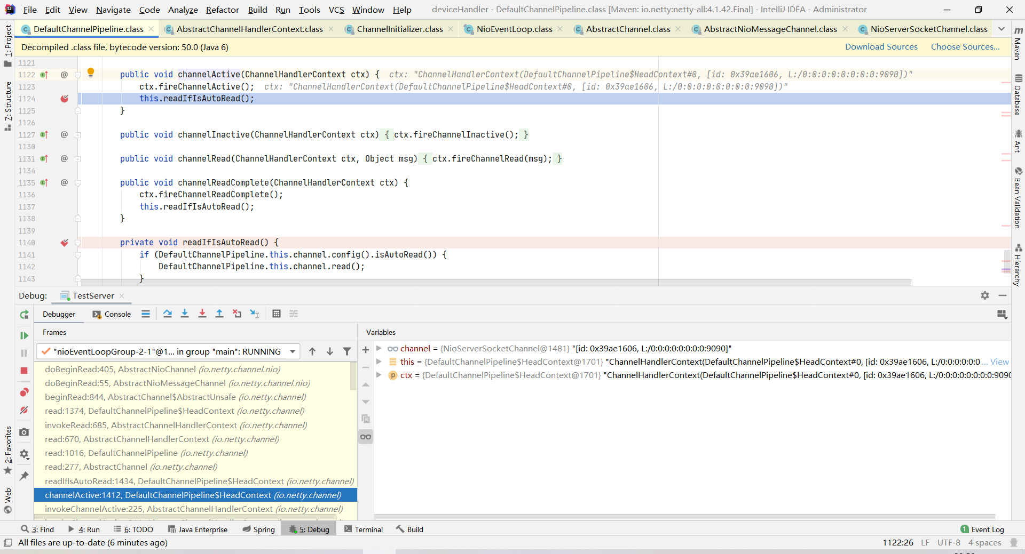Click Step Into button
The height and width of the screenshot is (554, 1025).
185,314
